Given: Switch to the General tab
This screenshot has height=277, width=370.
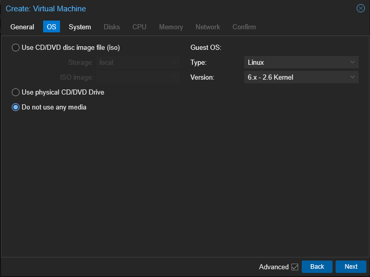Looking at the screenshot, I should click(x=22, y=27).
